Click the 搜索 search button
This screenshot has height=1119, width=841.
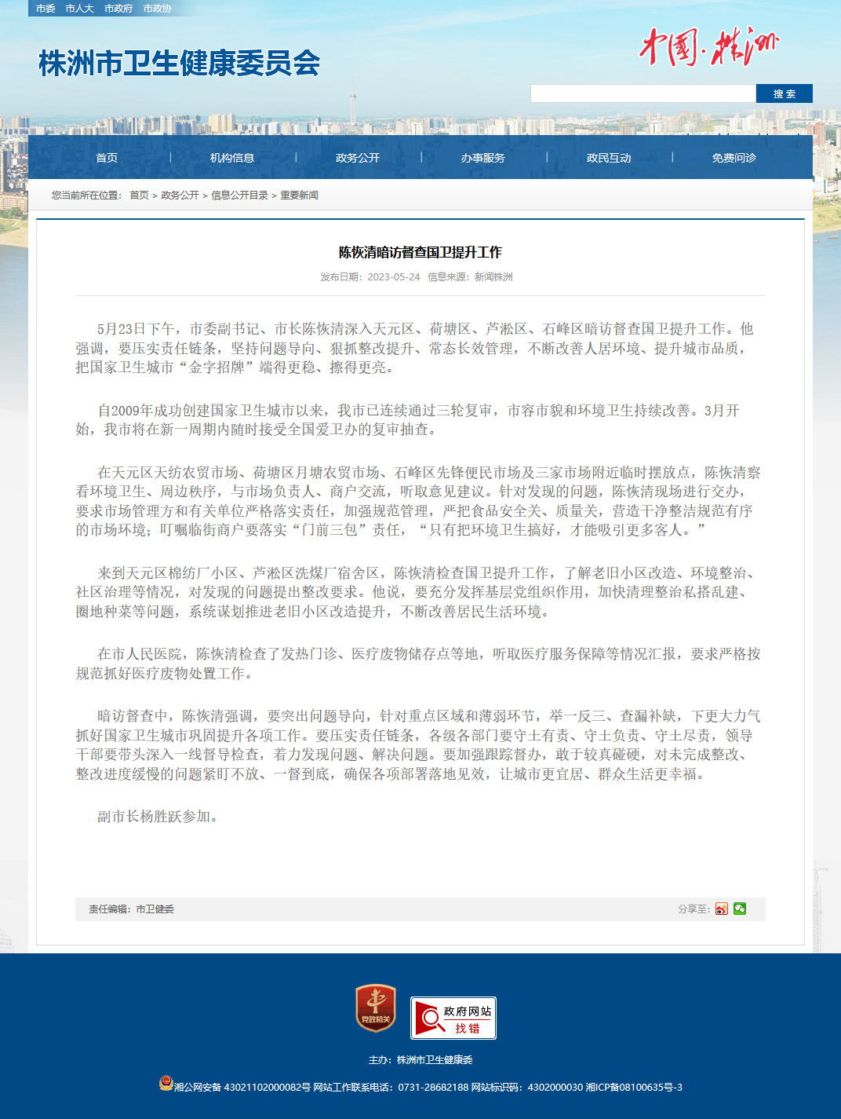click(785, 93)
